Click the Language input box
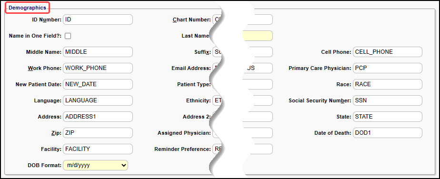The width and height of the screenshot is (440, 179). 98,100
